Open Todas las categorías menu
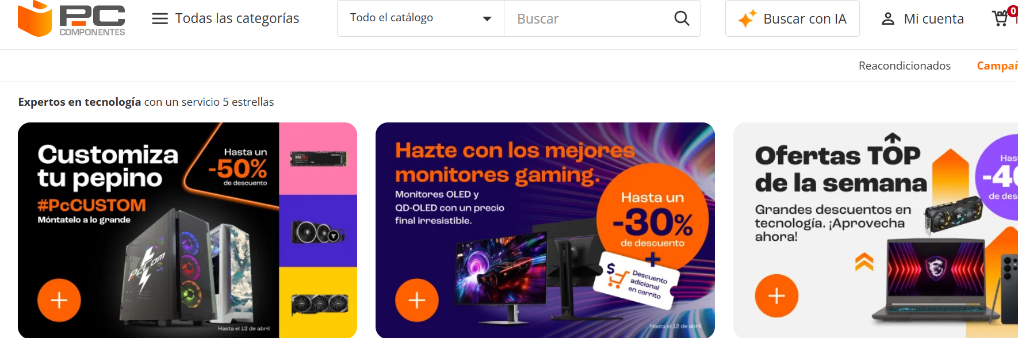This screenshot has width=1018, height=338. [225, 19]
